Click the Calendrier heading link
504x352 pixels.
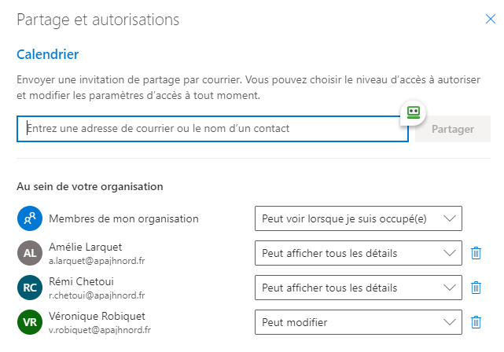48,54
